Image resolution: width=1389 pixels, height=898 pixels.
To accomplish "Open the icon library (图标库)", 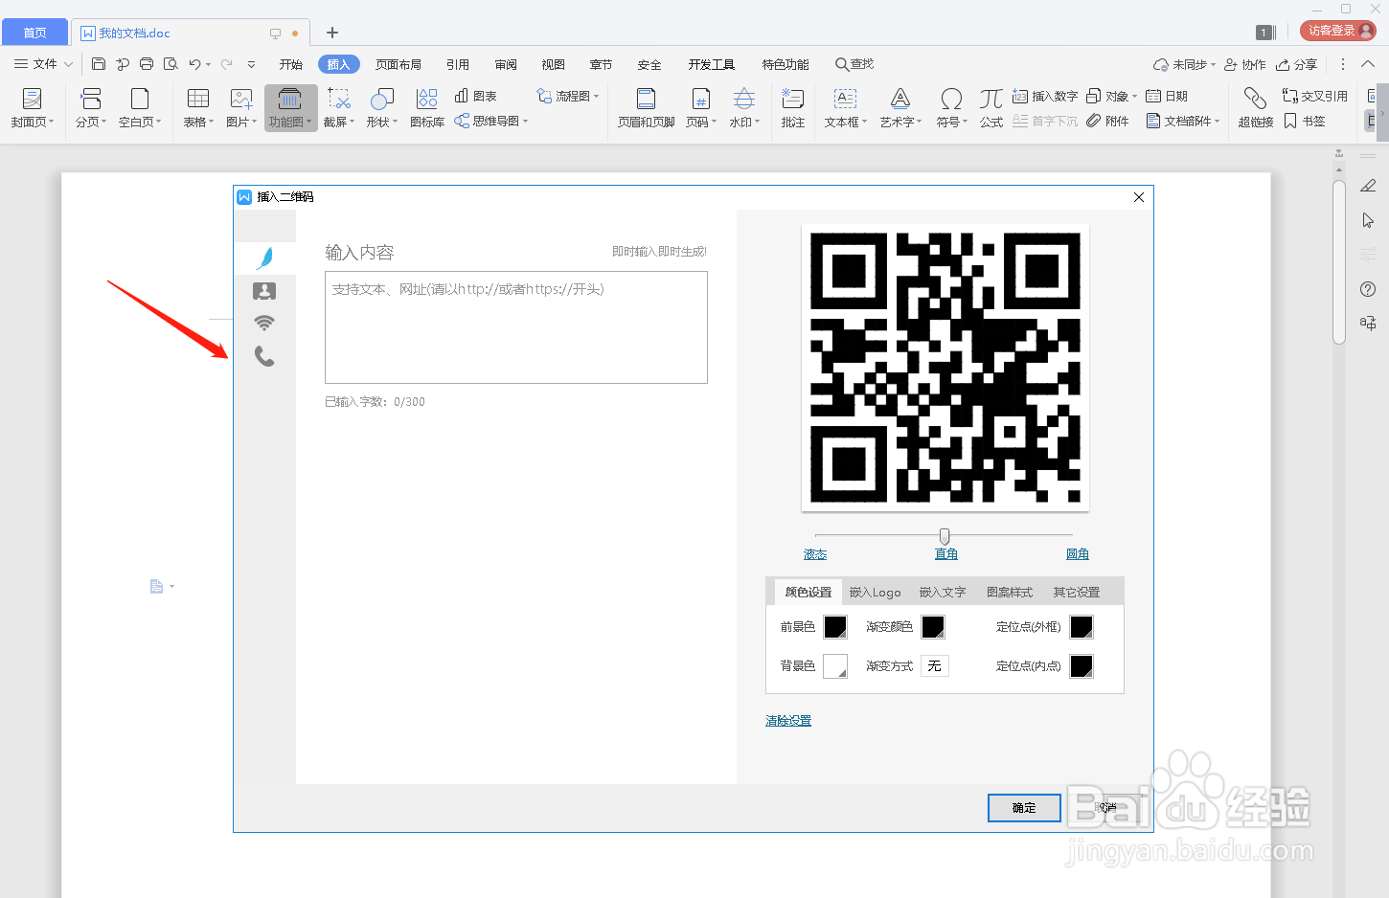I will pyautogui.click(x=427, y=107).
